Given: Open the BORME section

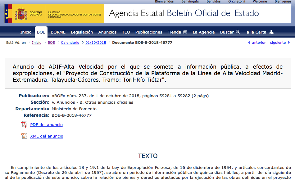Looking at the screenshot, I should (x=58, y=32).
